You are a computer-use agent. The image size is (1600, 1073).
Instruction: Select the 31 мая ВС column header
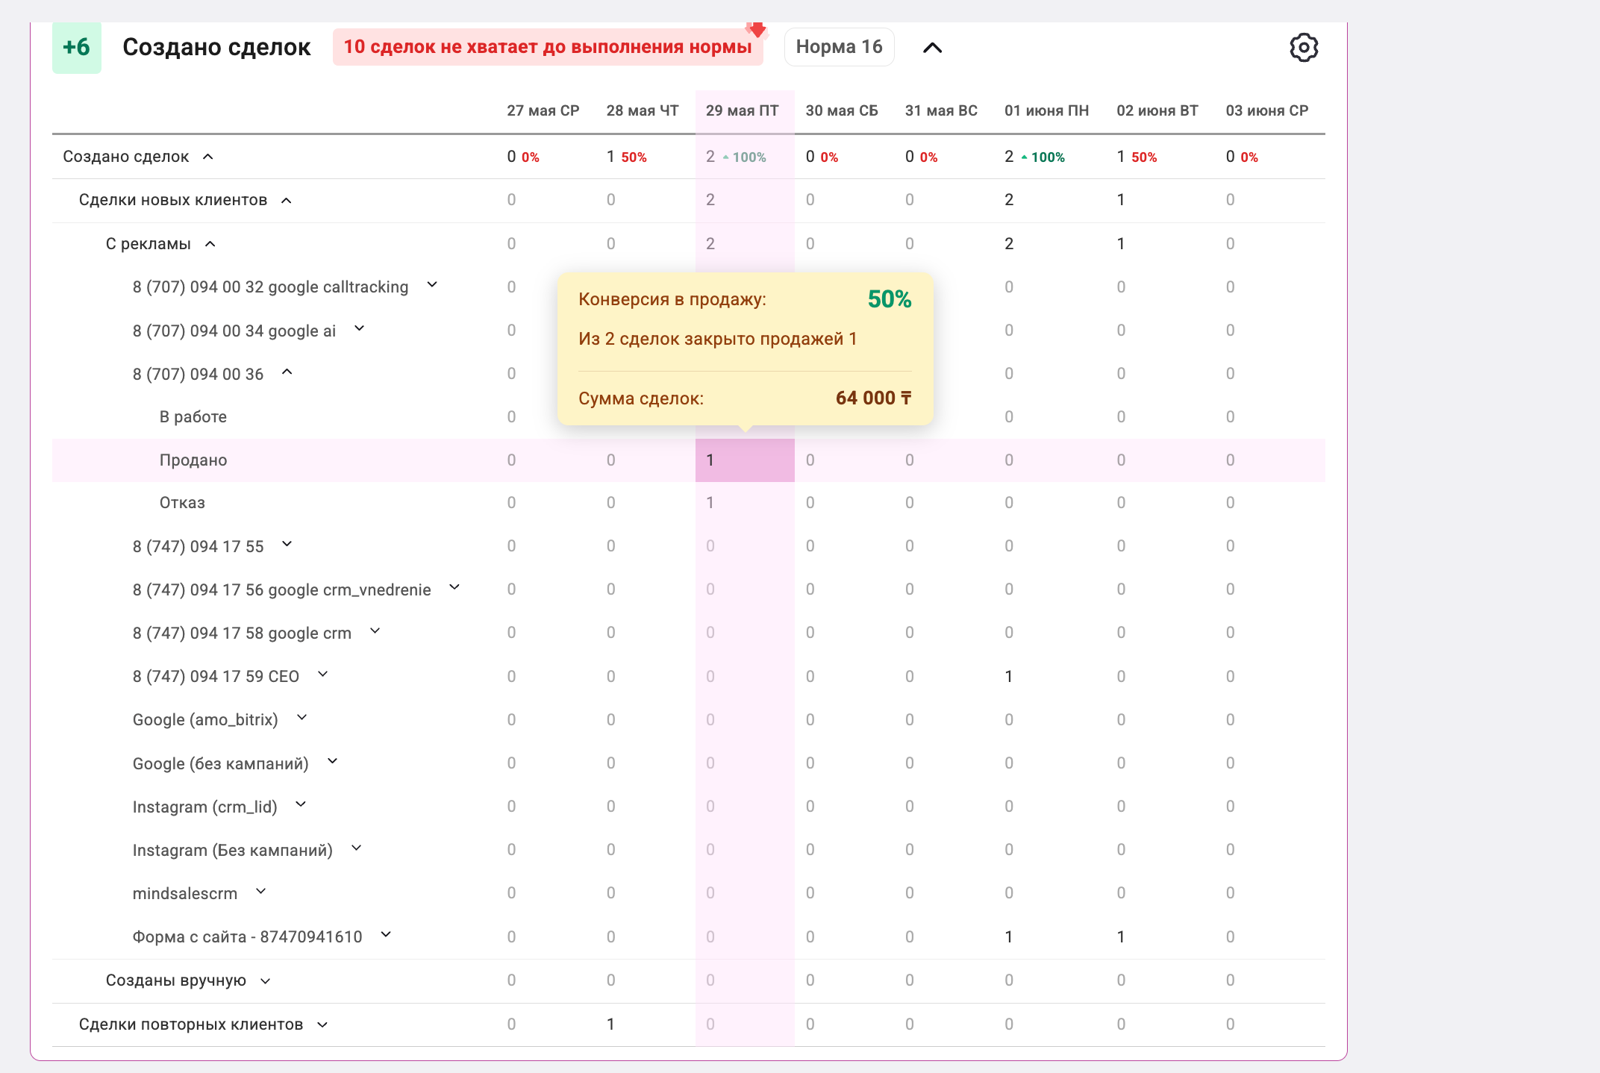pos(941,110)
